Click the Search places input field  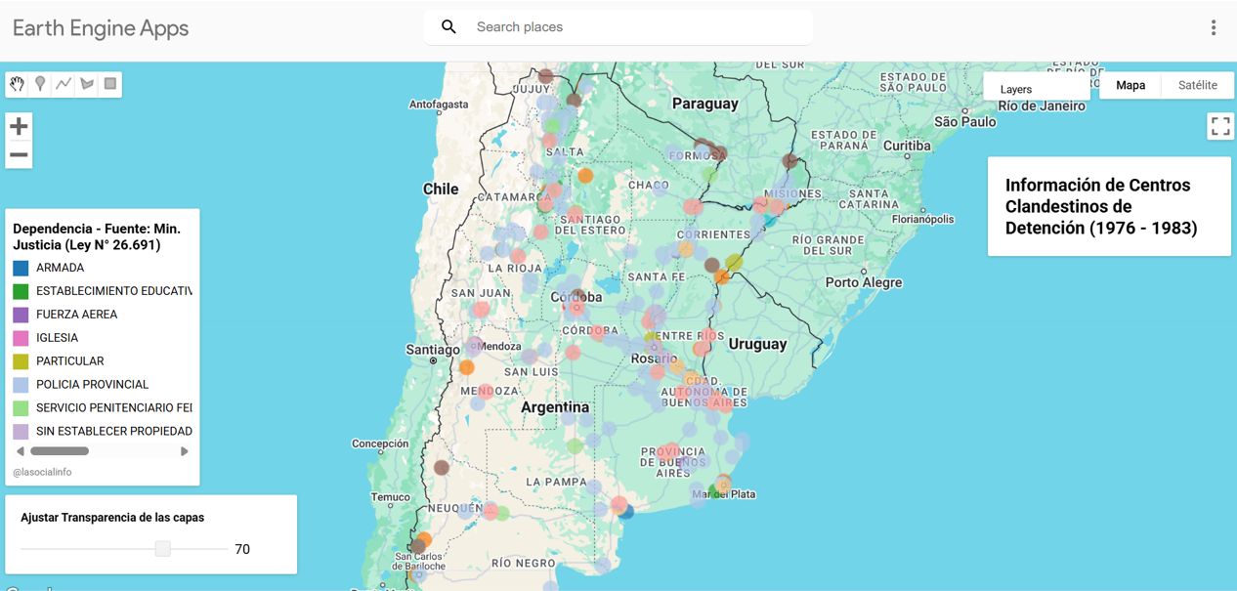pos(635,27)
